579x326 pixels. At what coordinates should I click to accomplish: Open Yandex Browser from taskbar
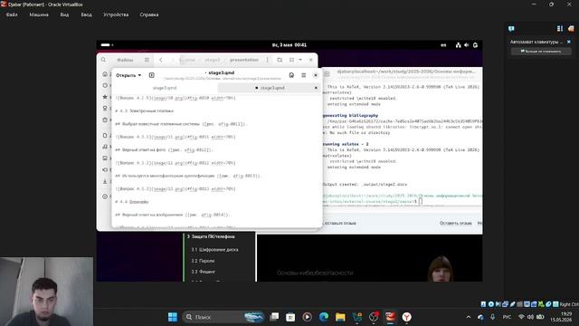point(406,317)
